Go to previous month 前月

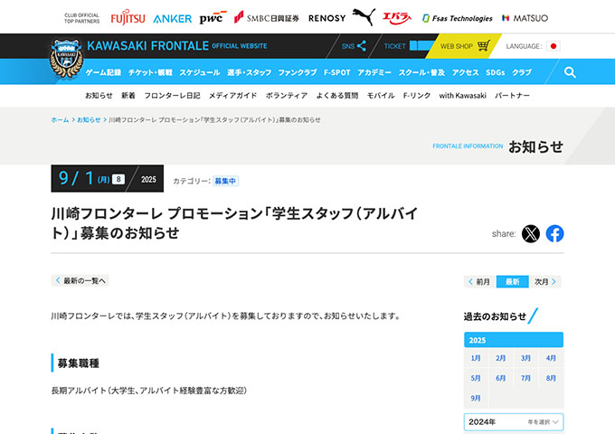tap(480, 281)
